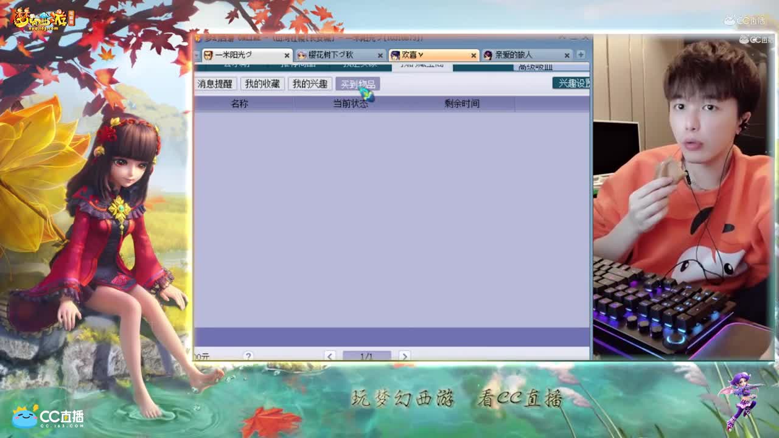
Task: Click the next page arrow
Action: click(404, 356)
